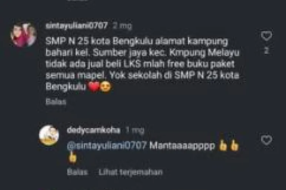The width and height of the screenshot is (286, 190).
Task: Like the comment by sintayuliani0707
Action: (266, 35)
